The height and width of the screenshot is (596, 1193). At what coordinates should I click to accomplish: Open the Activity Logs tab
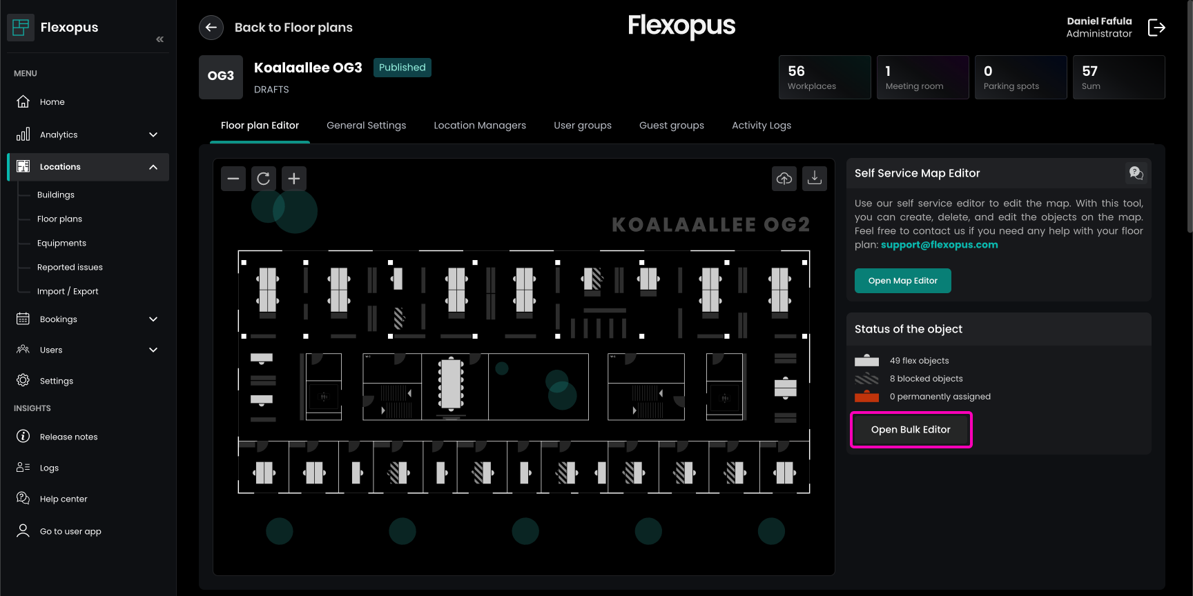[x=762, y=126]
